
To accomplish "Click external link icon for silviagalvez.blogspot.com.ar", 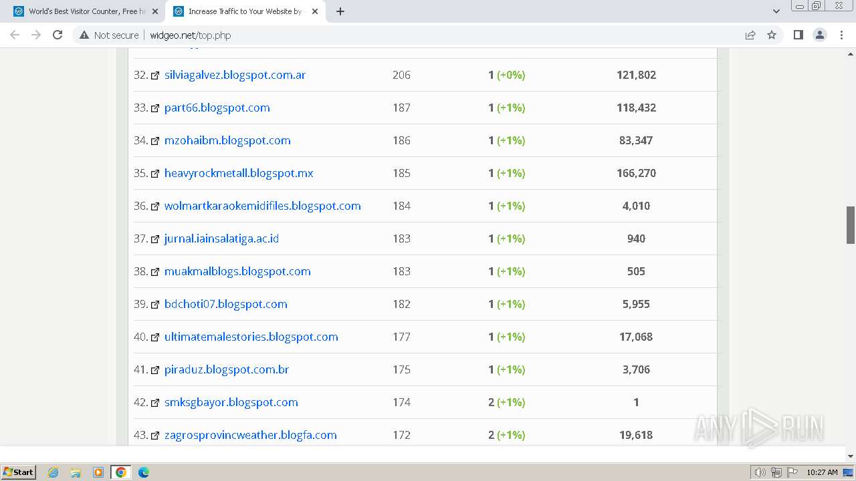I will click(x=155, y=75).
